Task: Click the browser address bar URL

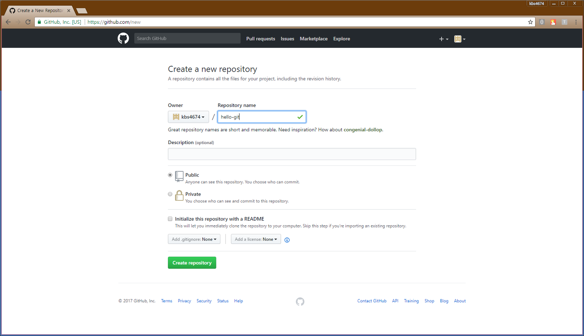Action: click(114, 22)
